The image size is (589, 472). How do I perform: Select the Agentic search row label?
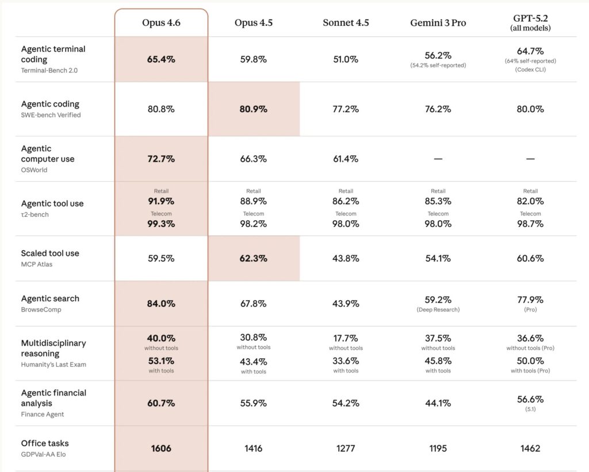50,298
